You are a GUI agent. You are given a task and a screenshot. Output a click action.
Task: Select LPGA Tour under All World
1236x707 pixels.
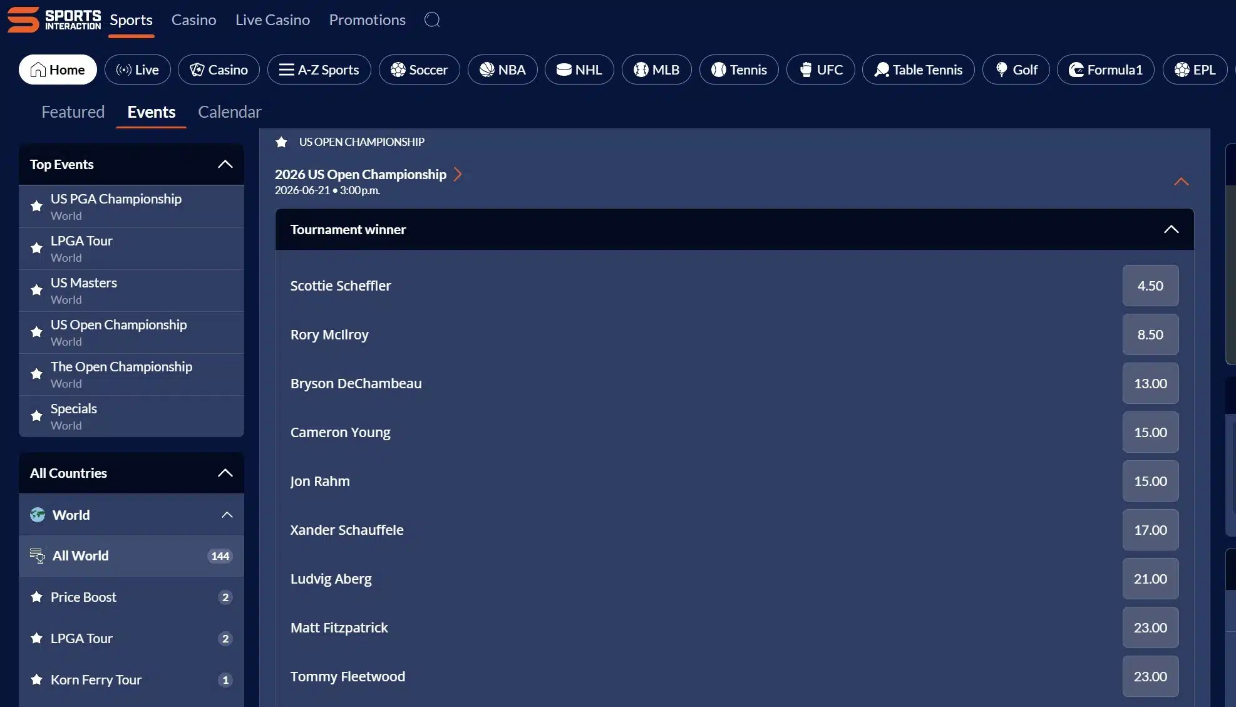pos(131,638)
